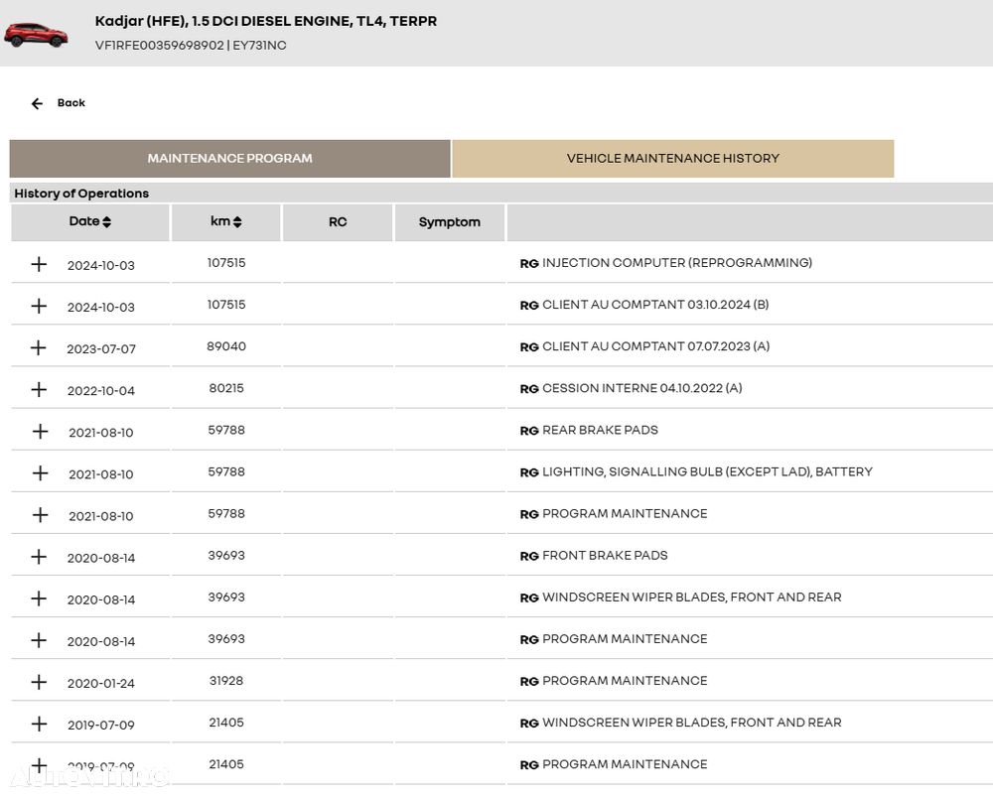993x797 pixels.
Task: Expand Program Maintenance row at 39693 km
Action: point(40,640)
